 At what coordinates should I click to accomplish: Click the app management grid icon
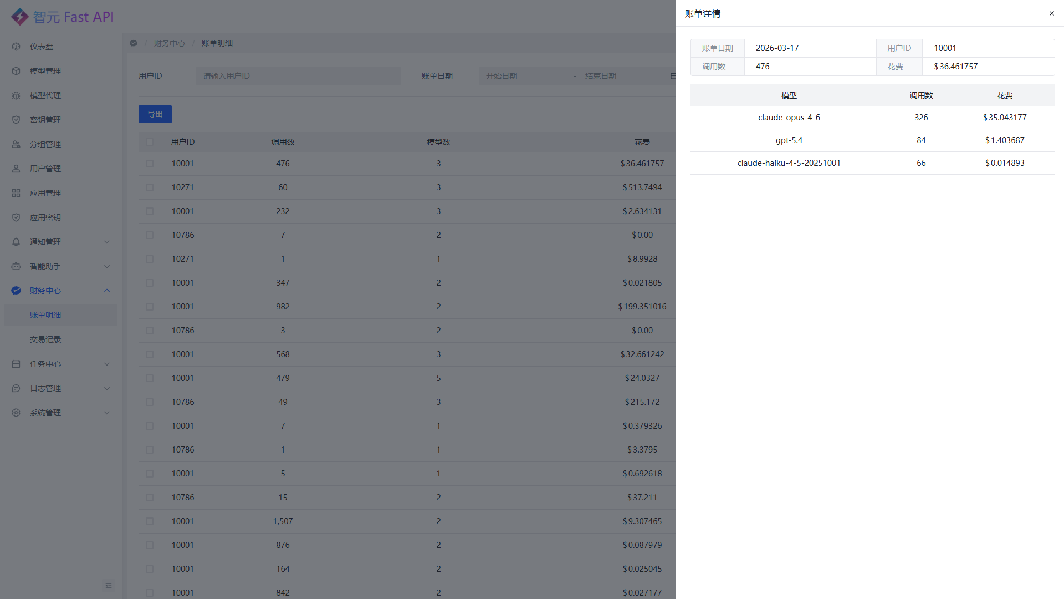(x=16, y=193)
